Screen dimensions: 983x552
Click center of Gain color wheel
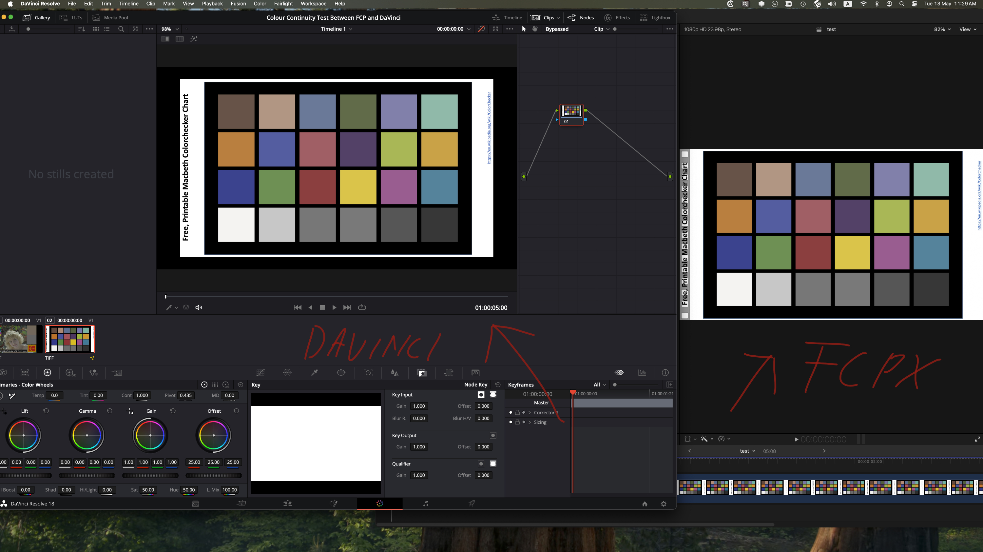pos(150,435)
